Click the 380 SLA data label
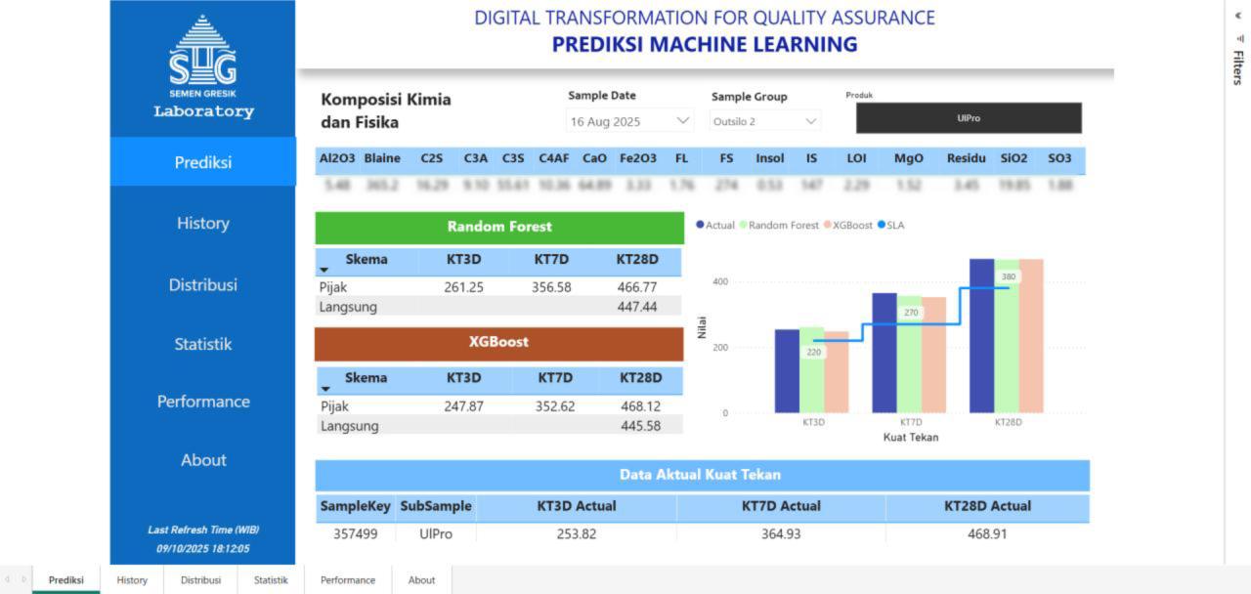This screenshot has height=594, width=1251. pyautogui.click(x=1009, y=276)
